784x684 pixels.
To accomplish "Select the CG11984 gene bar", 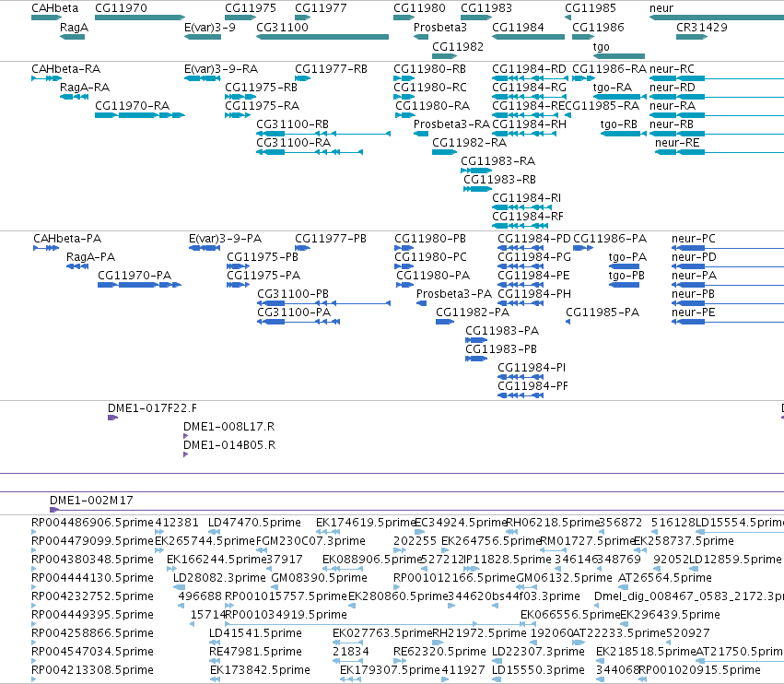I will [529, 37].
